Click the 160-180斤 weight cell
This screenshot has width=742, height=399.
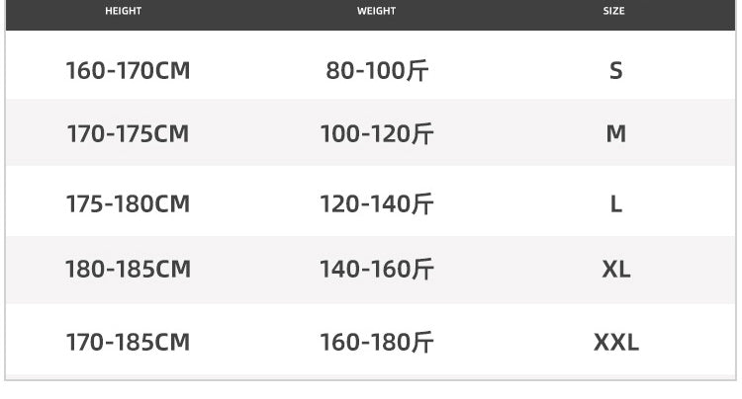coord(377,342)
